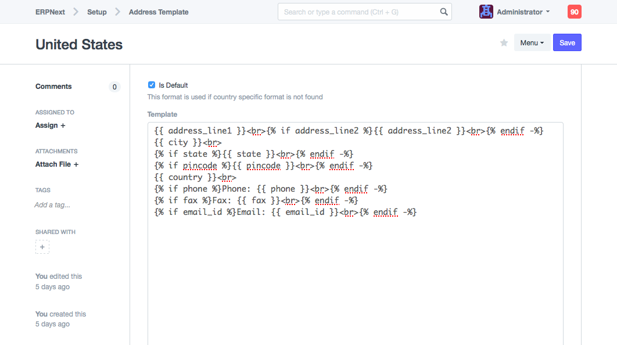This screenshot has height=345, width=617.
Task: Click the United States page title
Action: tap(79, 45)
